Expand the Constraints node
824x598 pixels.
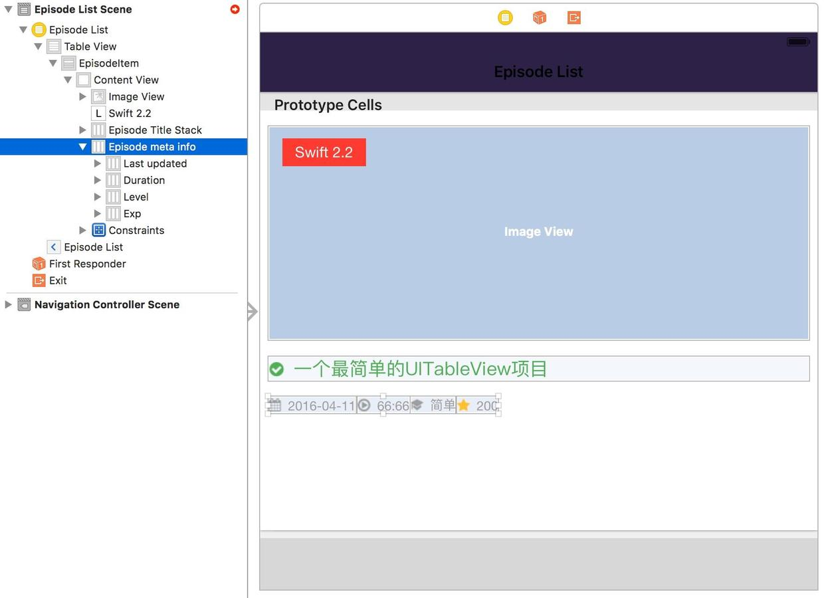[83, 230]
